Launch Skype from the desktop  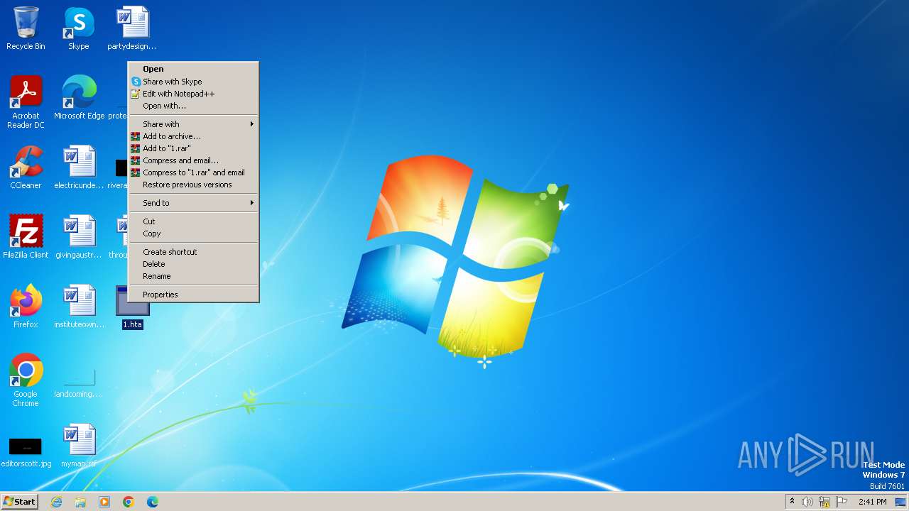(79, 28)
